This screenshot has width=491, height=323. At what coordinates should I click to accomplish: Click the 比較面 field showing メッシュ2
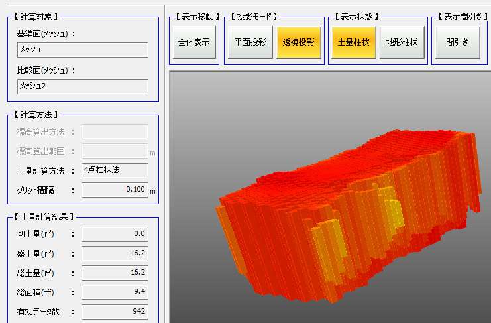point(83,86)
